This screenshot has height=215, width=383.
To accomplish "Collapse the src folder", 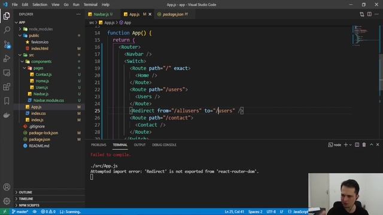I will [x=20, y=55].
